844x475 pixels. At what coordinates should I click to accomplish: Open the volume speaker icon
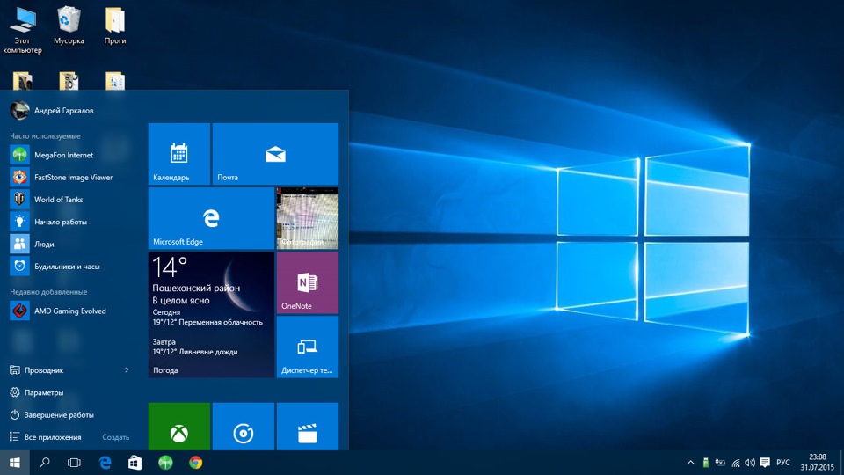pyautogui.click(x=750, y=463)
